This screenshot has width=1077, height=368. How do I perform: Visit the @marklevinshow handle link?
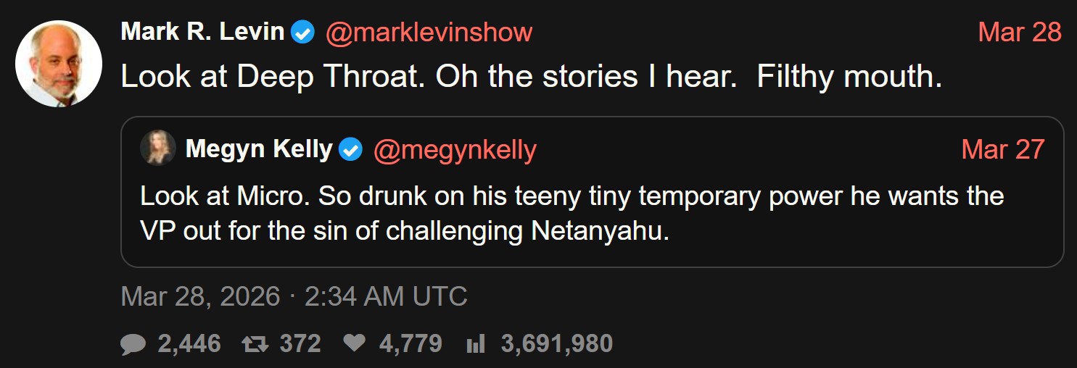429,32
